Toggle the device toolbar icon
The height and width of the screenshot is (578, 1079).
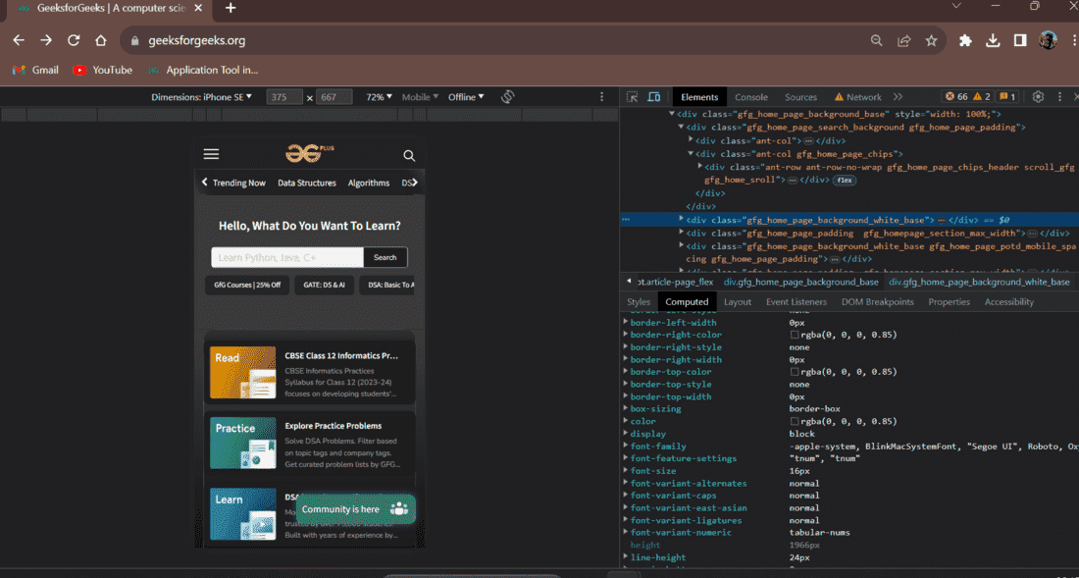[653, 97]
